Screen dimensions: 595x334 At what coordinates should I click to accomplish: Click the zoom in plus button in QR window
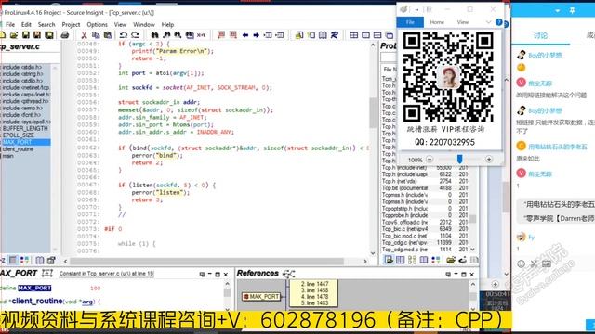point(489,160)
